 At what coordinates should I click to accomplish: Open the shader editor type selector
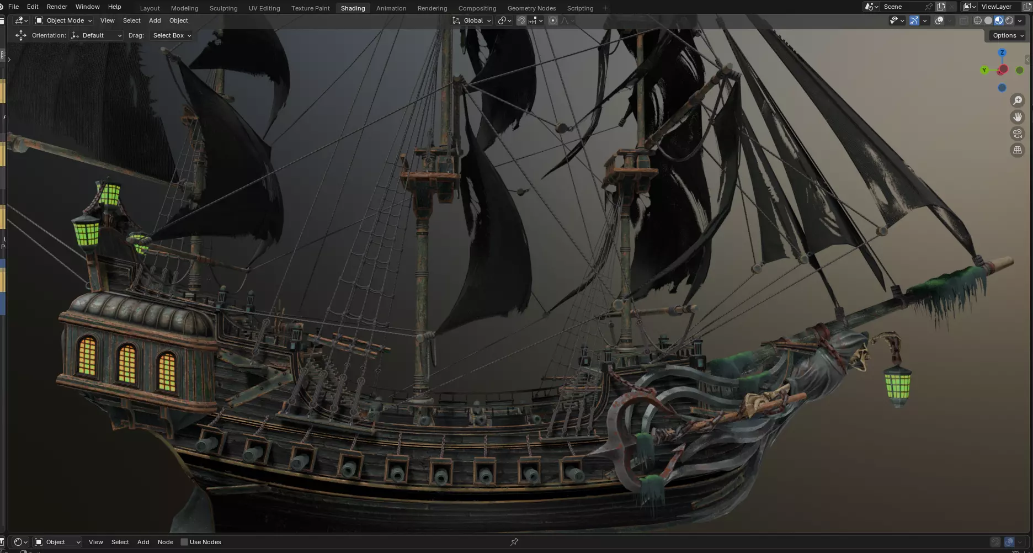pyautogui.click(x=21, y=542)
